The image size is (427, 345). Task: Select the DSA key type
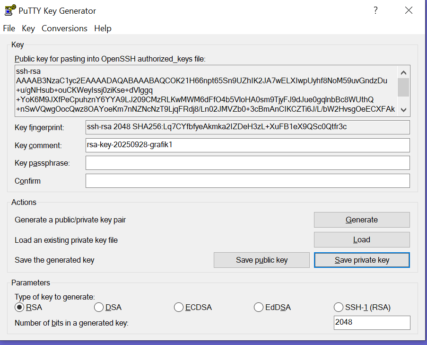pos(99,308)
